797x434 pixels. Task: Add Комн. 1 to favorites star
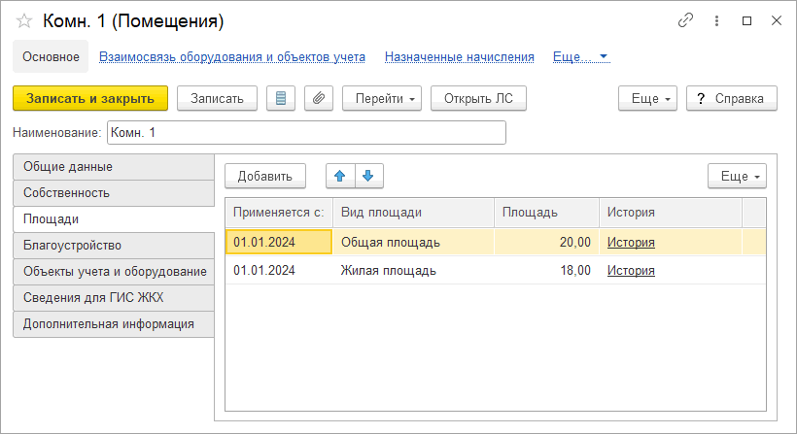click(24, 20)
